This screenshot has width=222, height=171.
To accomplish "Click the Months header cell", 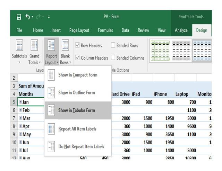I will [x=31, y=94].
